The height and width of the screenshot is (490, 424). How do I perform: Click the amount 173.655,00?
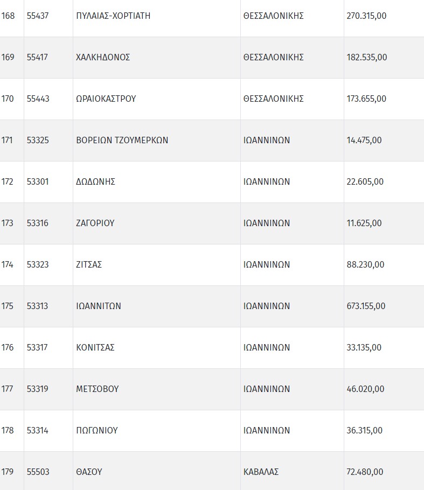click(366, 99)
